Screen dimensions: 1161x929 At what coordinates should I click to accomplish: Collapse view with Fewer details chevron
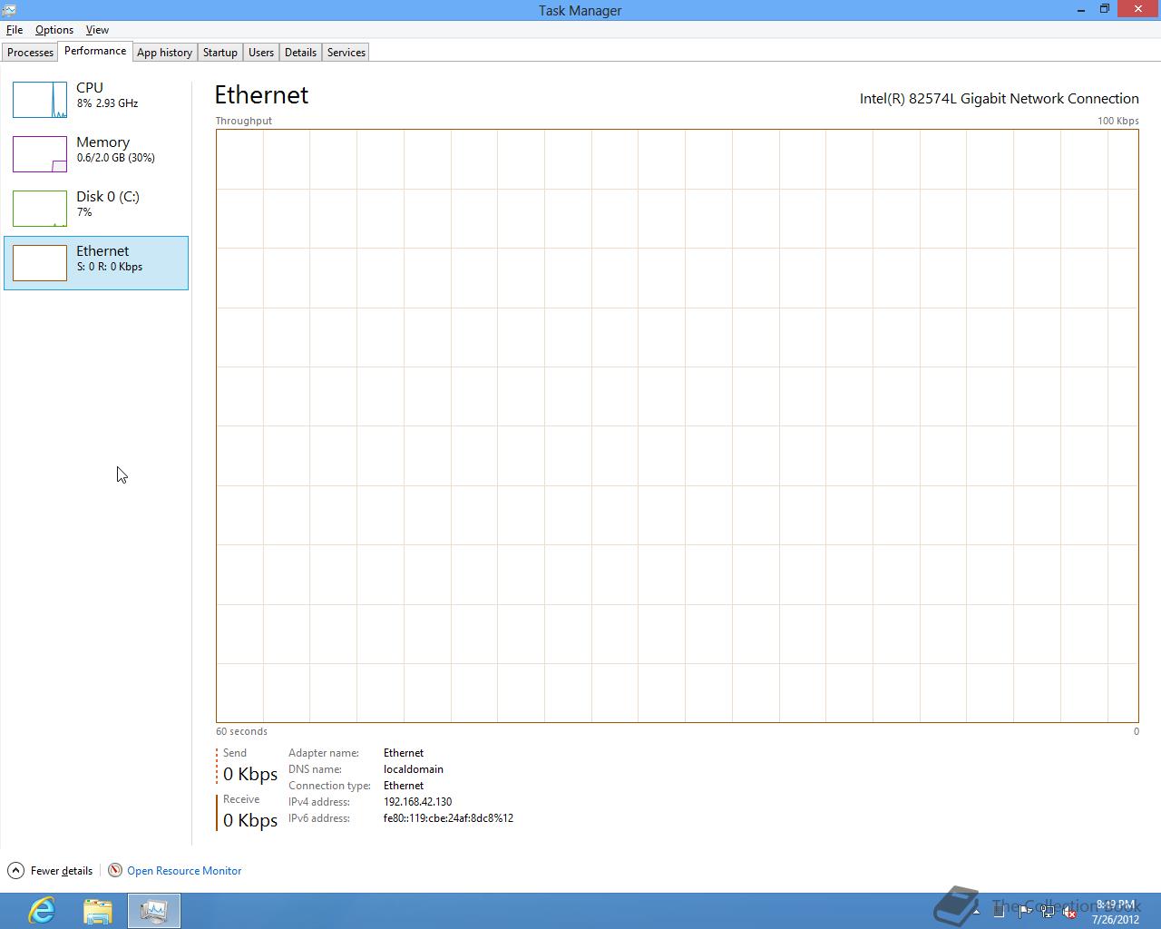[x=15, y=870]
